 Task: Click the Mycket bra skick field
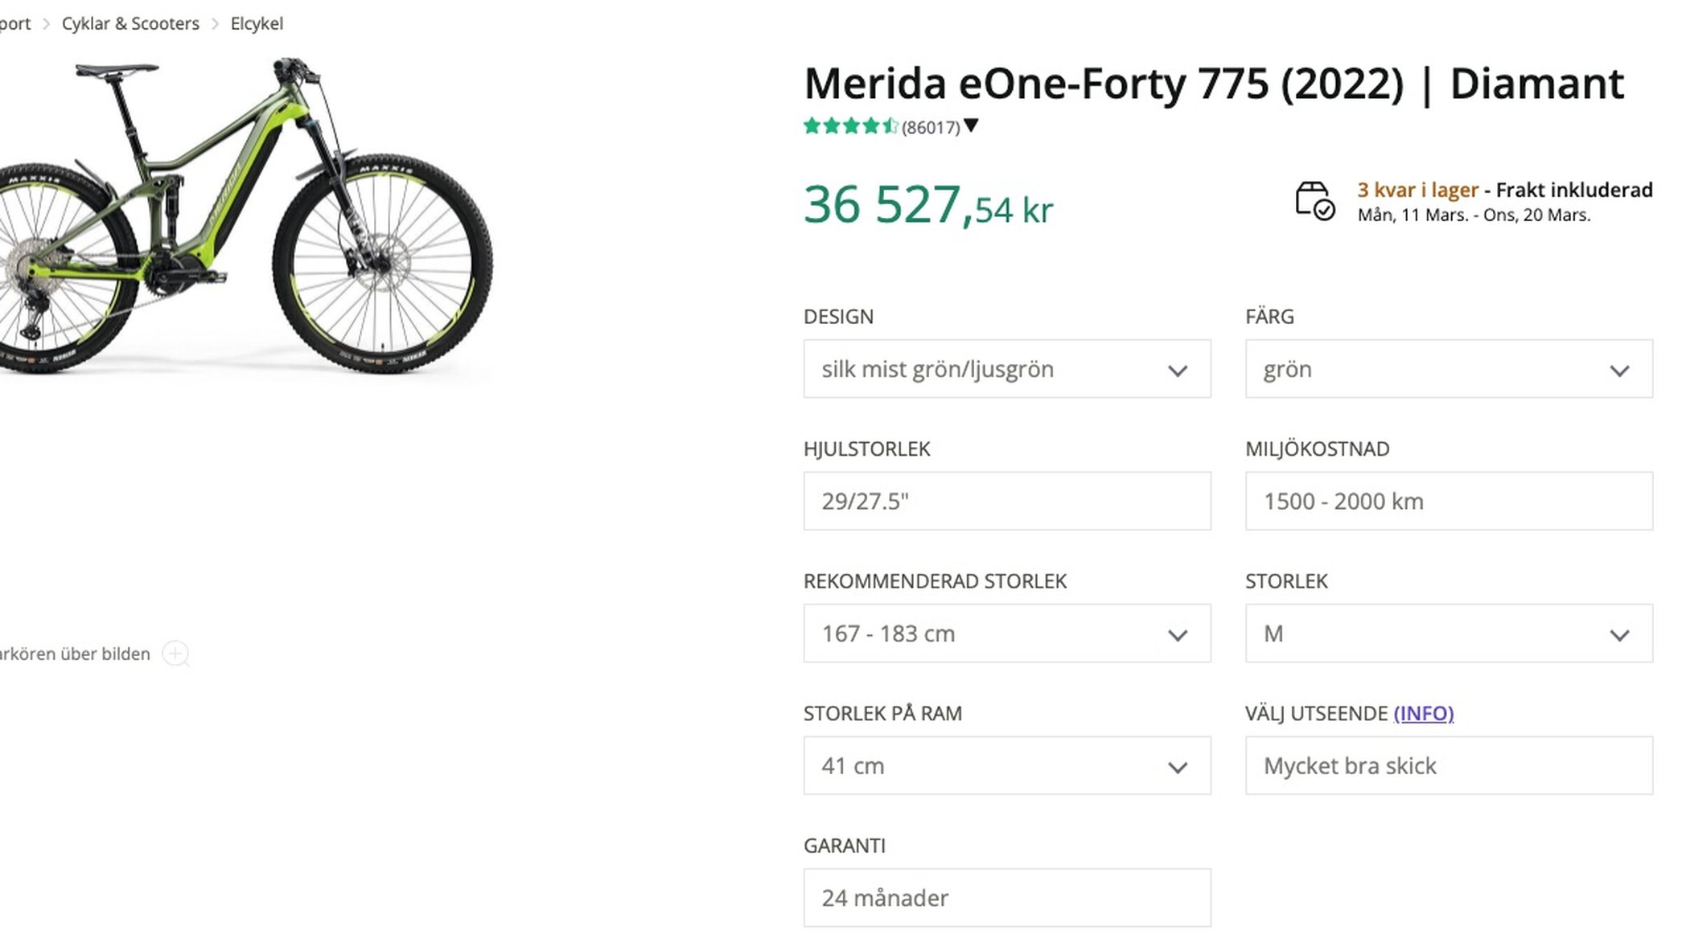click(x=1448, y=765)
